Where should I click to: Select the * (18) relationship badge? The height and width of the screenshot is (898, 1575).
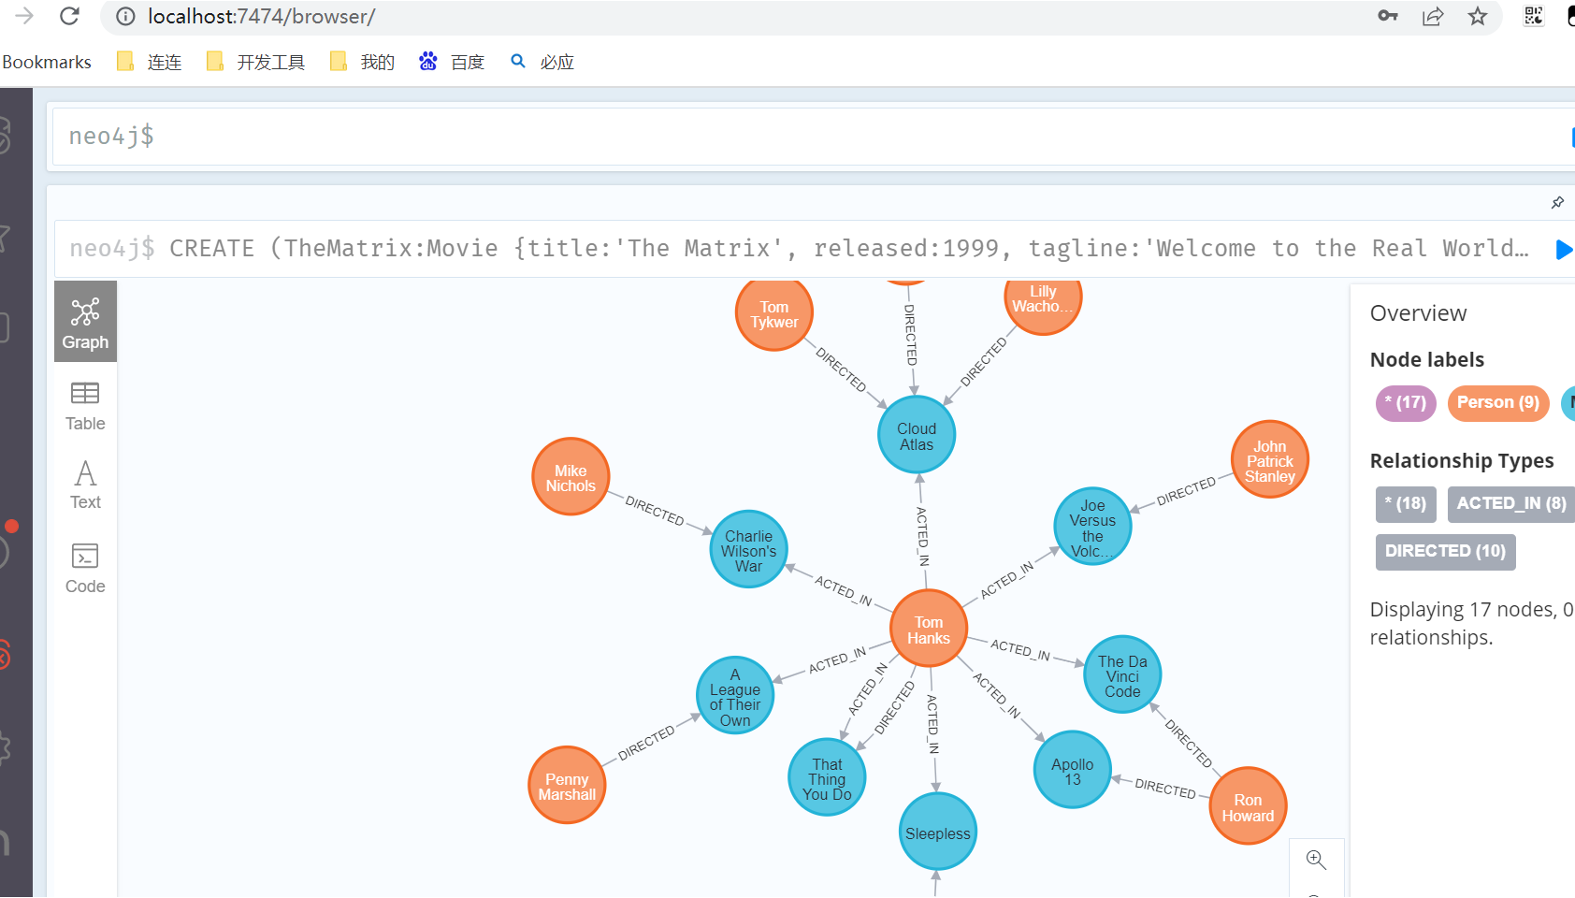click(x=1406, y=504)
